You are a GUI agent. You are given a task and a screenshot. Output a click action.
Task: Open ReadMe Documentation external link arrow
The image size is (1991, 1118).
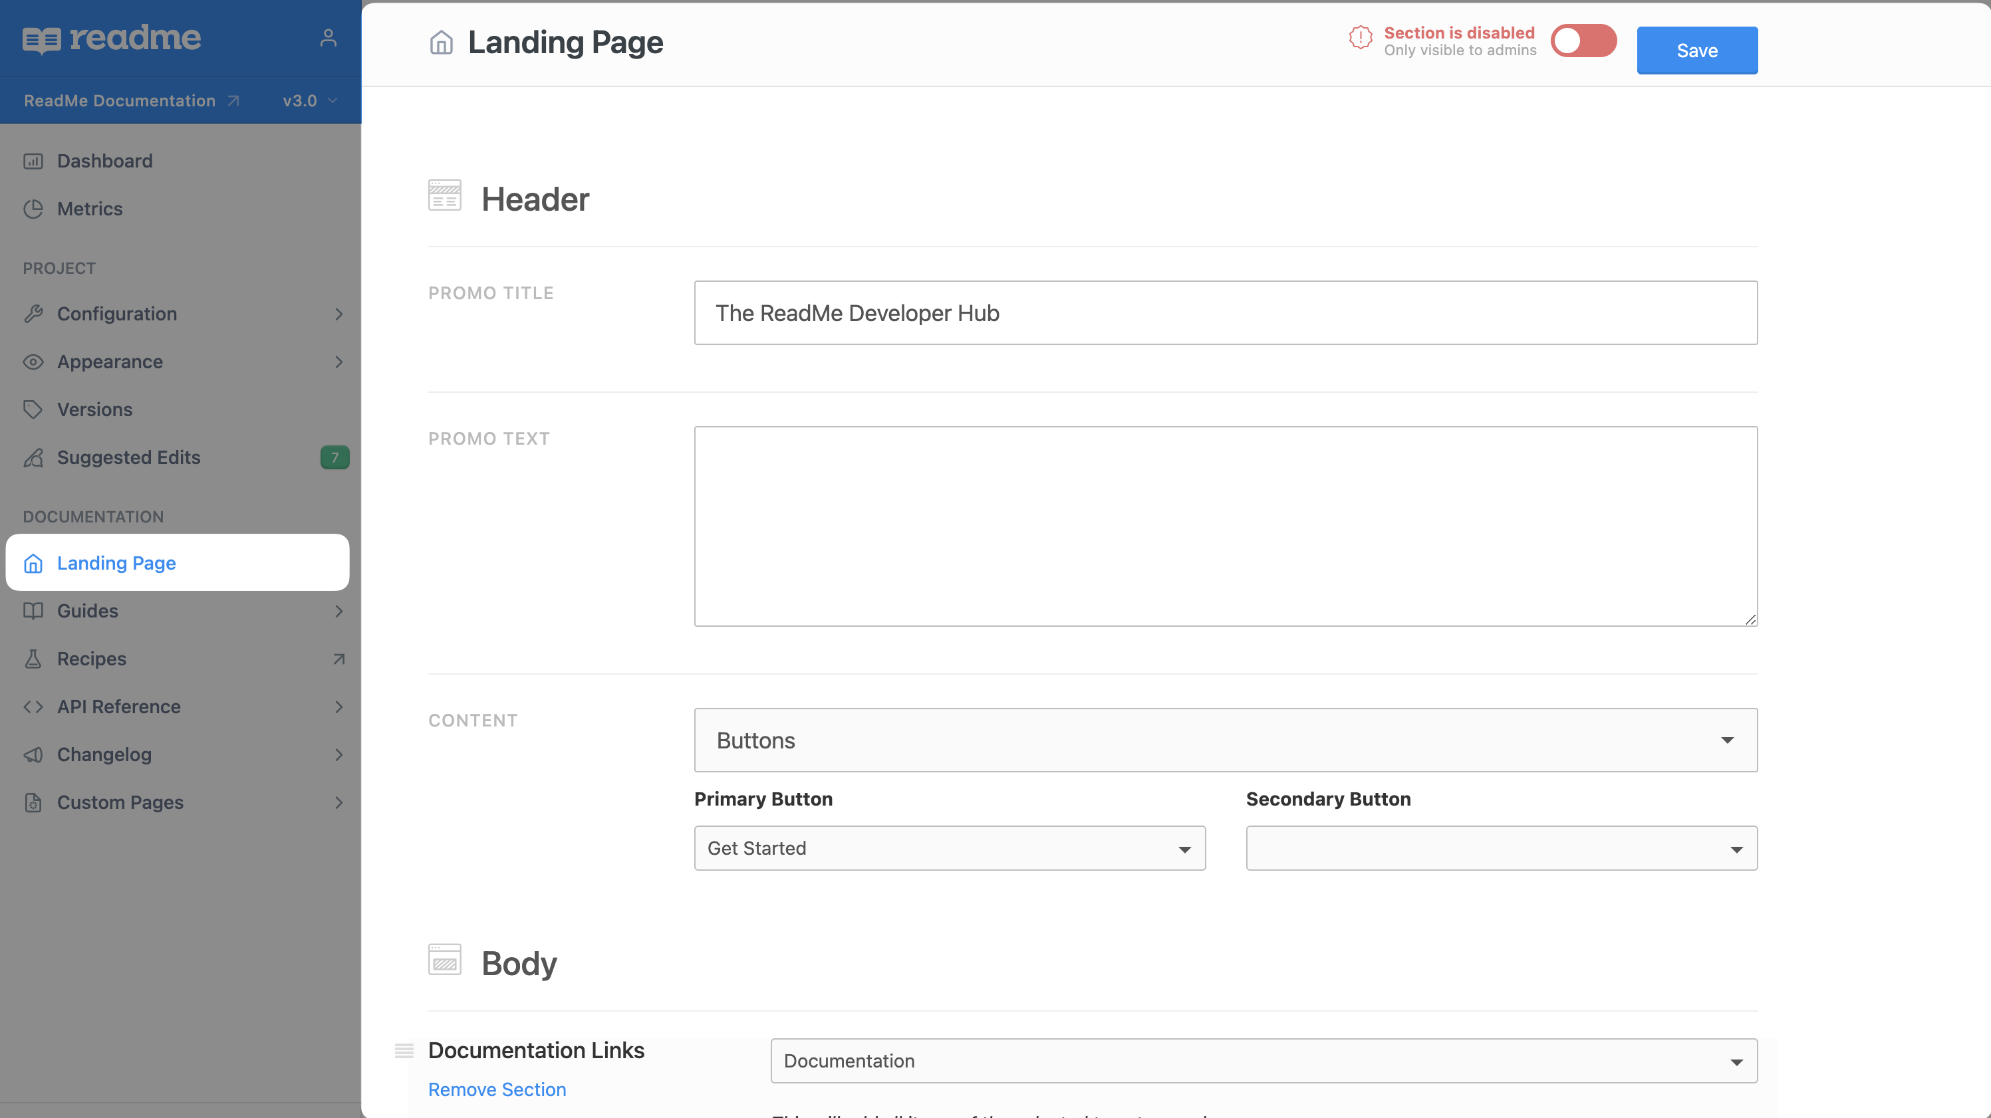pyautogui.click(x=233, y=101)
